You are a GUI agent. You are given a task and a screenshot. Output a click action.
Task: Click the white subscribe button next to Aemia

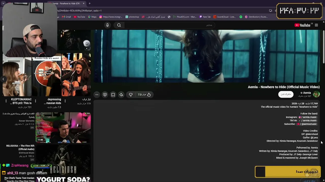tap(286, 94)
